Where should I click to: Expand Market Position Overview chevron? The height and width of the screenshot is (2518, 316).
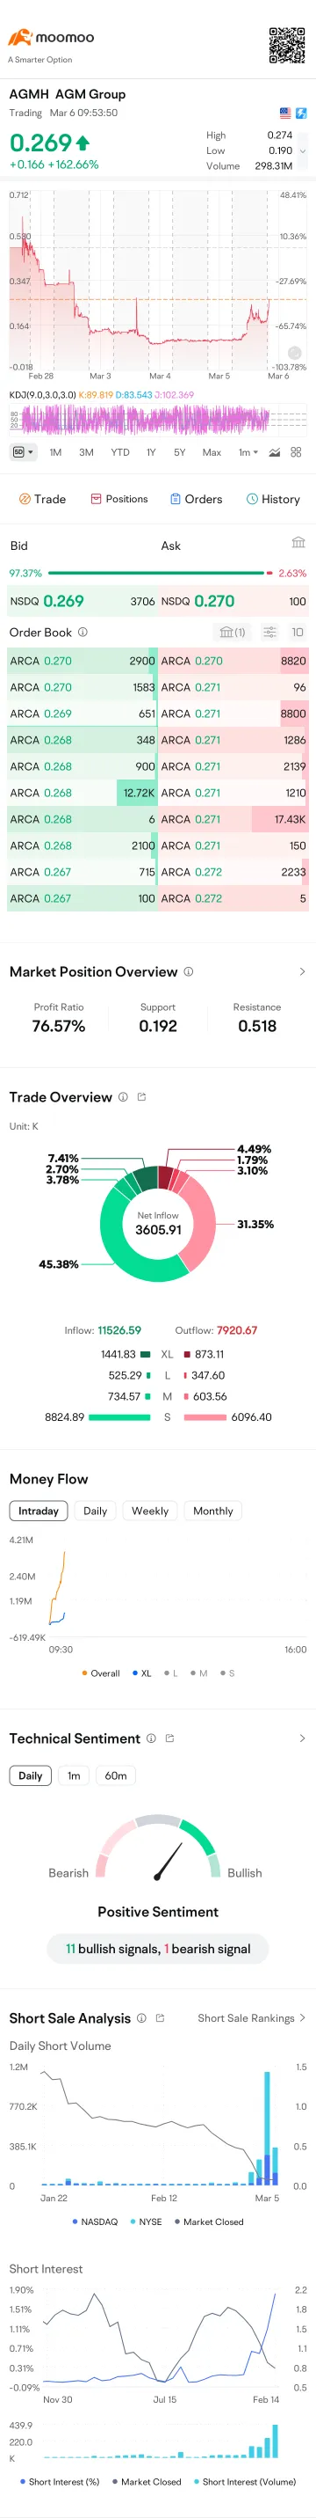tap(302, 971)
